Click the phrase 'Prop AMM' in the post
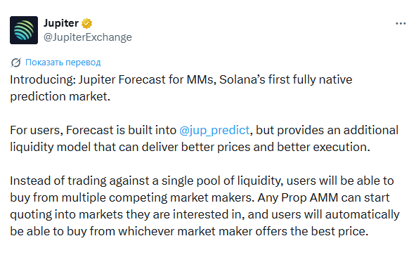The width and height of the screenshot is (416, 255). click(x=310, y=197)
